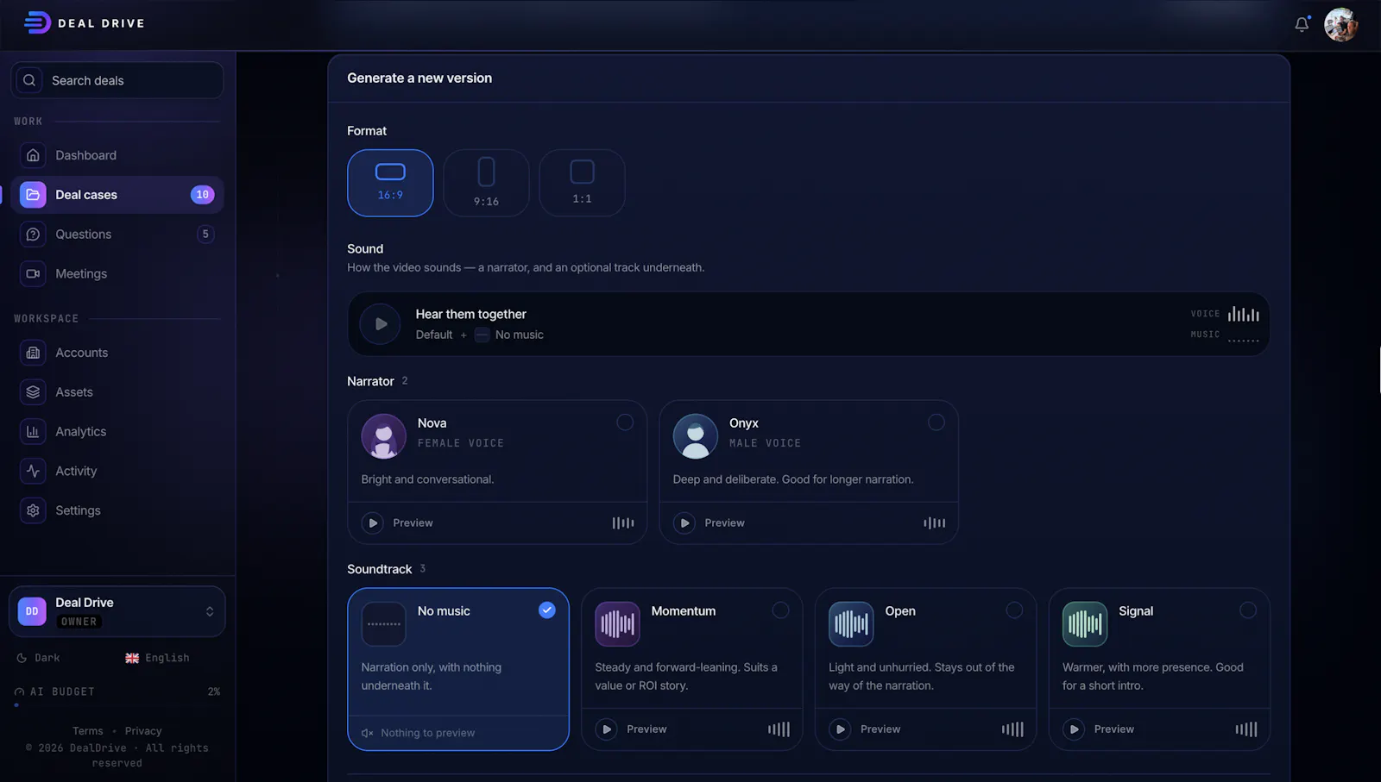Click the Settings gear icon
Image resolution: width=1381 pixels, height=782 pixels.
pyautogui.click(x=33, y=510)
